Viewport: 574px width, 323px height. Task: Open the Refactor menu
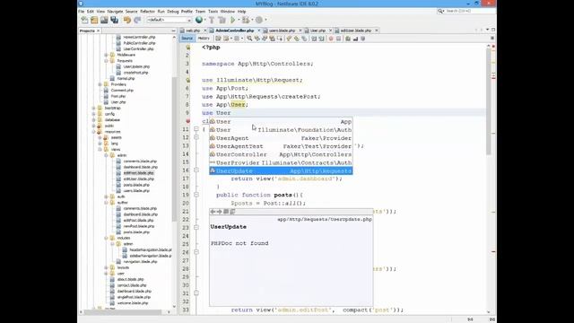147,12
